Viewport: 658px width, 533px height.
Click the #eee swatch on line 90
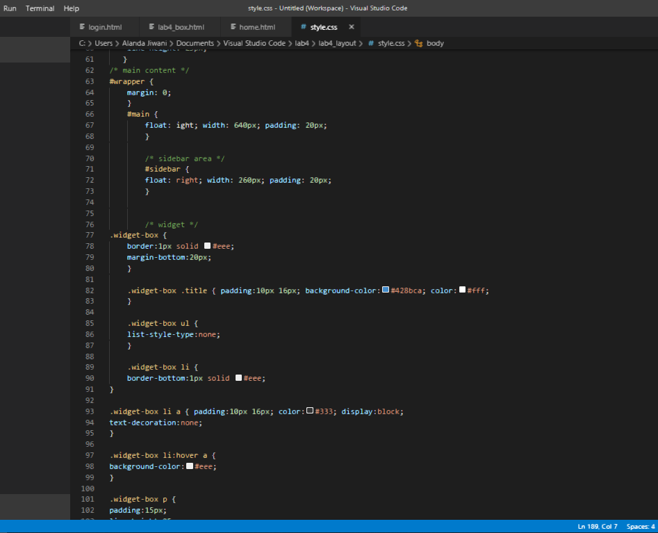pos(239,378)
